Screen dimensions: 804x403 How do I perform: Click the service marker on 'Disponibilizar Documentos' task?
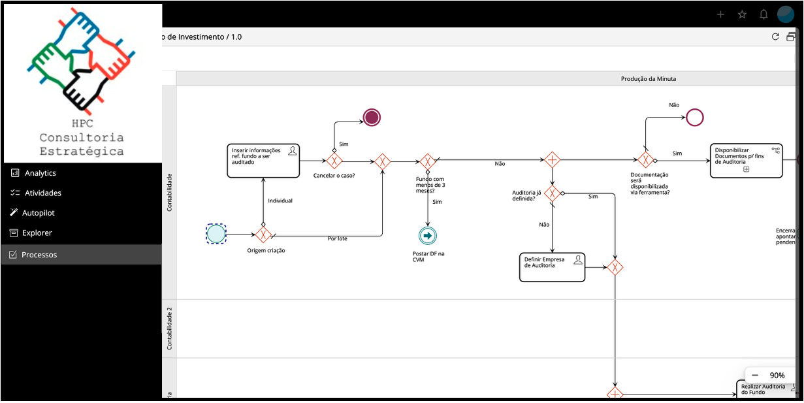pyautogui.click(x=775, y=151)
